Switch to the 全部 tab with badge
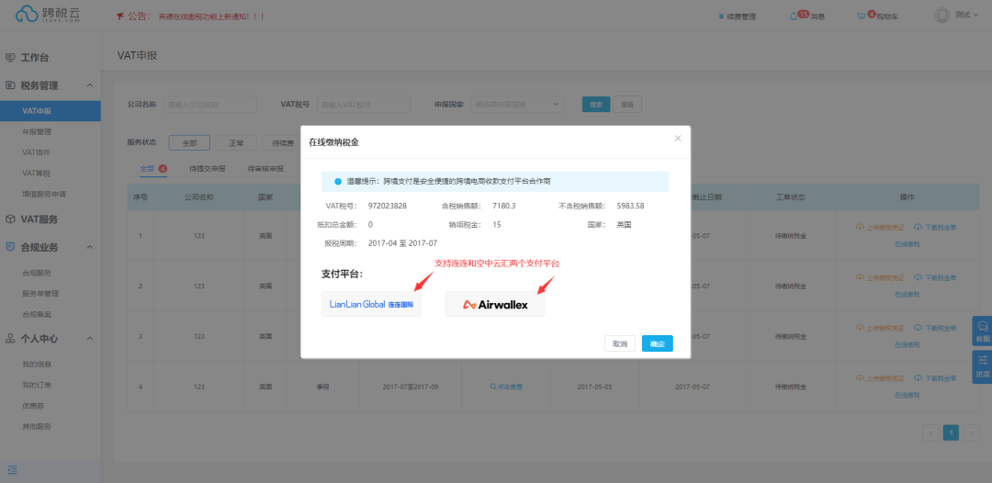The height and width of the screenshot is (483, 992). pos(153,169)
